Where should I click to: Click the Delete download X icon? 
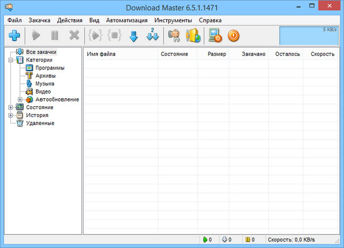pos(74,36)
